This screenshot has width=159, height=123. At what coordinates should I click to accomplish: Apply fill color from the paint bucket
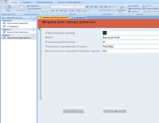[72, 11]
